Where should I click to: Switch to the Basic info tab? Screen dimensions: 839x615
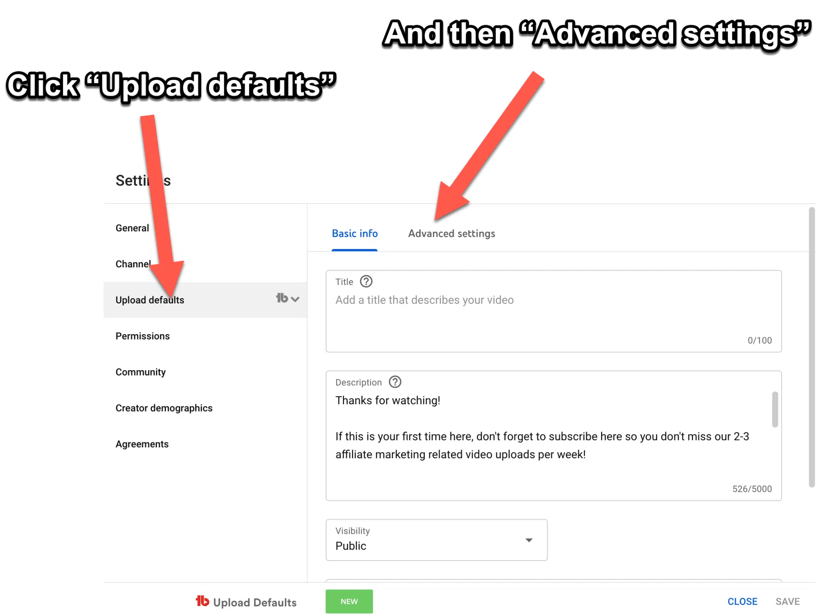[x=355, y=233]
